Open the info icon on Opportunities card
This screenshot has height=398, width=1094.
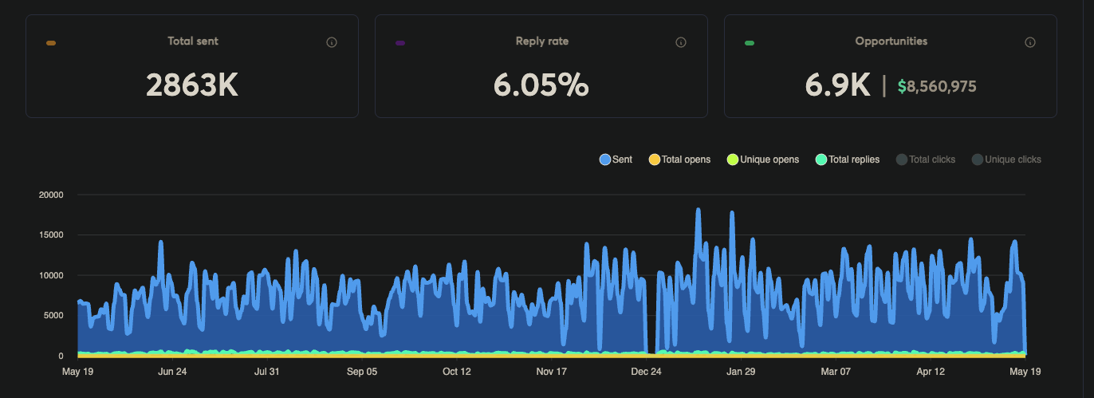1030,42
